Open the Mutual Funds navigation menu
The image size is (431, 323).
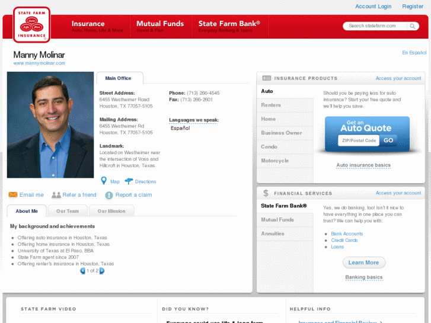pos(160,27)
